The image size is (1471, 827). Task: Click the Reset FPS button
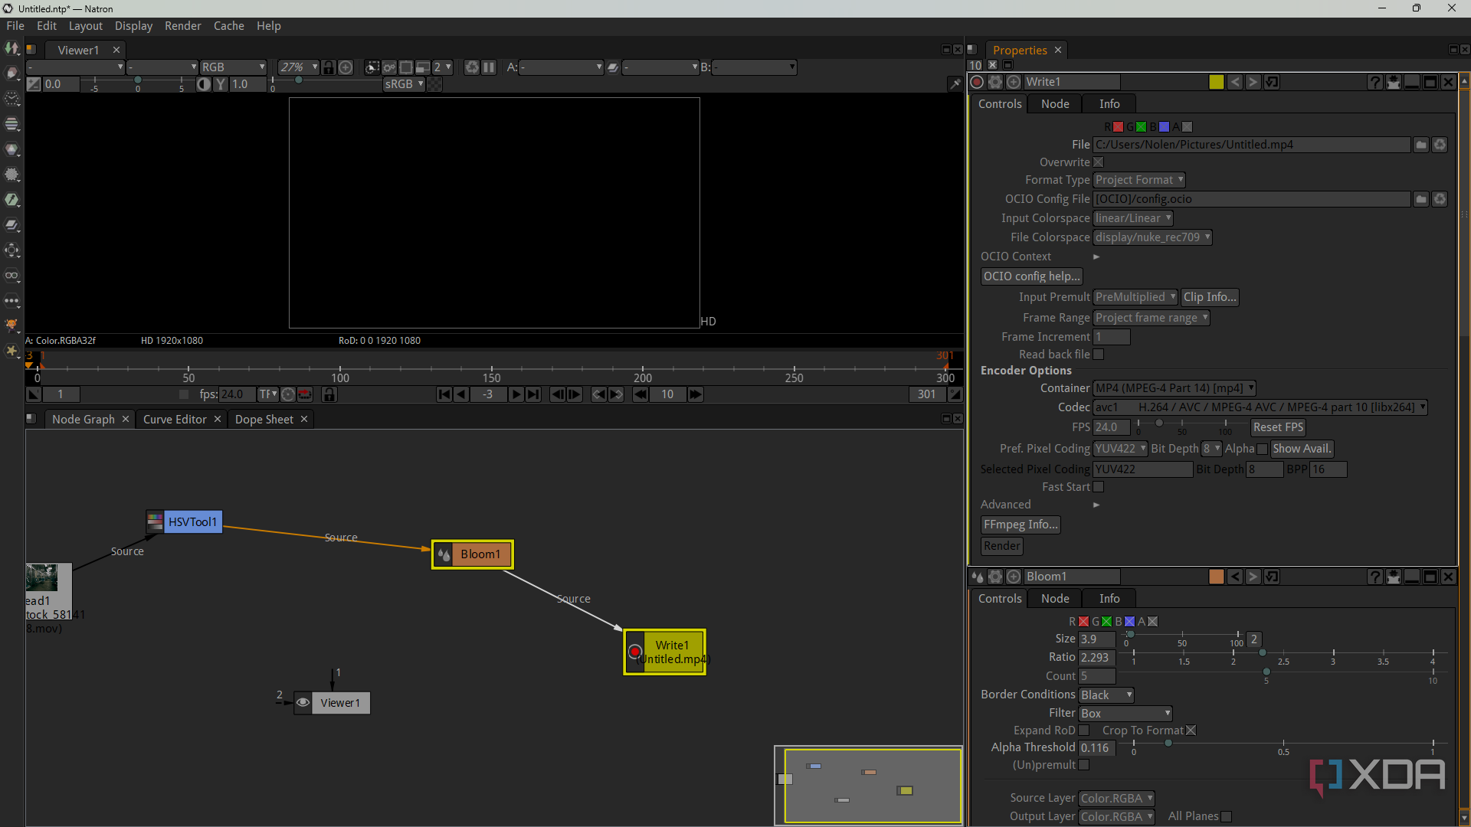[1278, 427]
